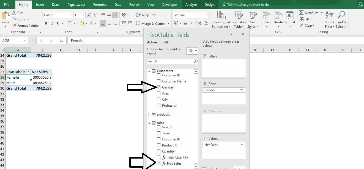Open Sort & Filter
Image resolution: width=364 pixels, height=169 pixels.
pyautogui.click(x=329, y=20)
